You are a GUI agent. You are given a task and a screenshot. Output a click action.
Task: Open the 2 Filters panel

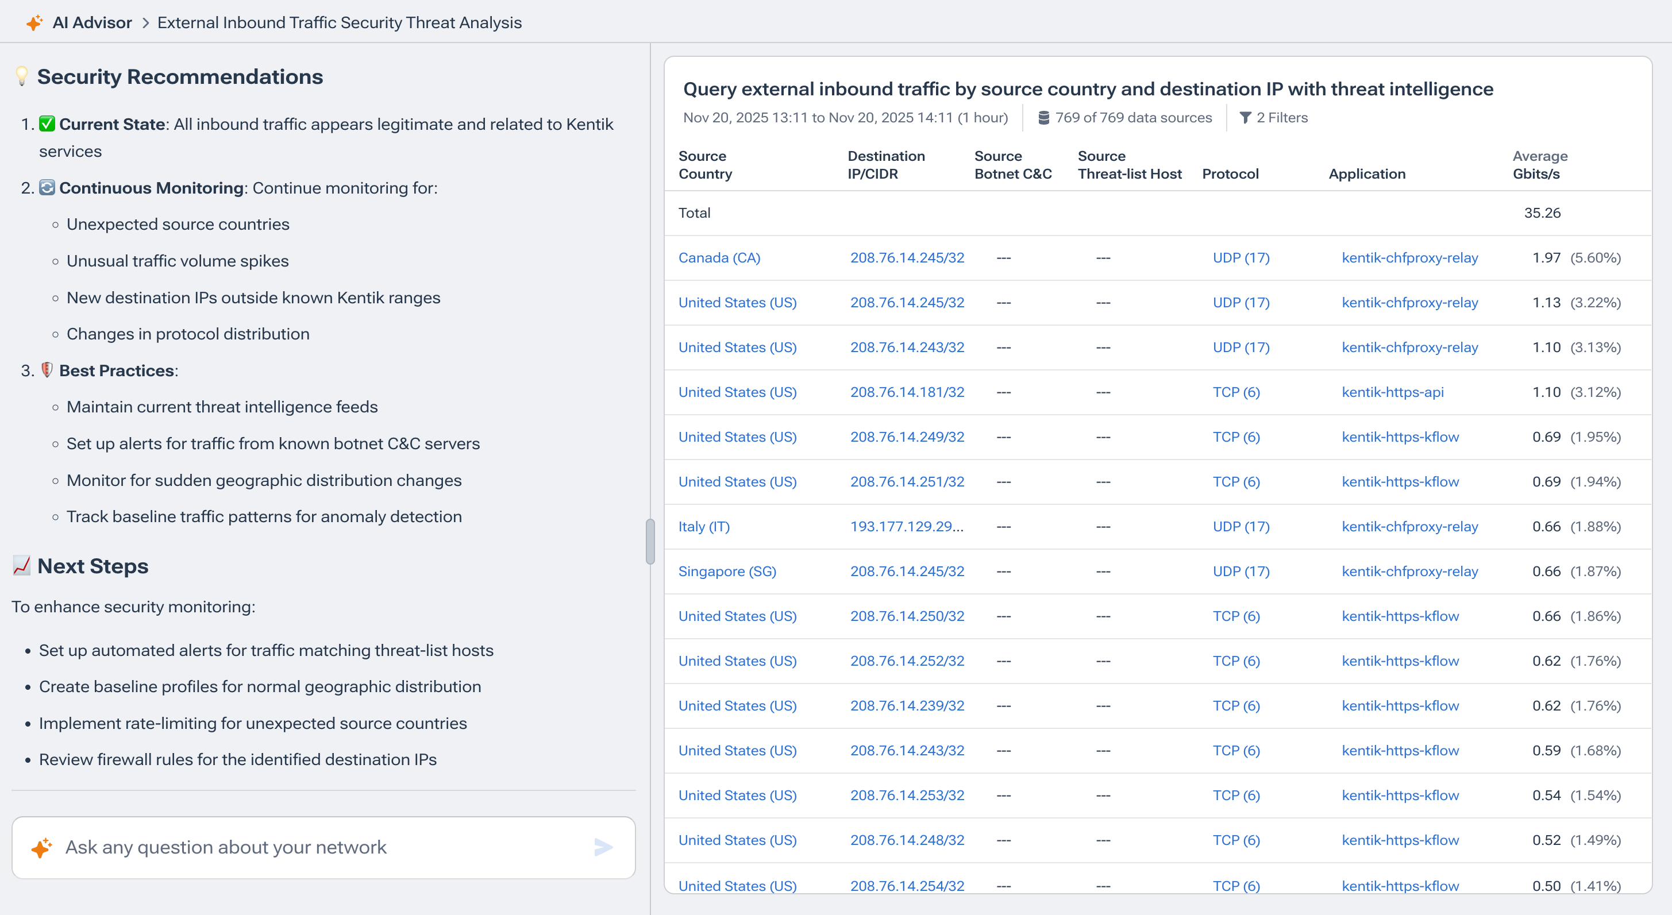[1281, 117]
